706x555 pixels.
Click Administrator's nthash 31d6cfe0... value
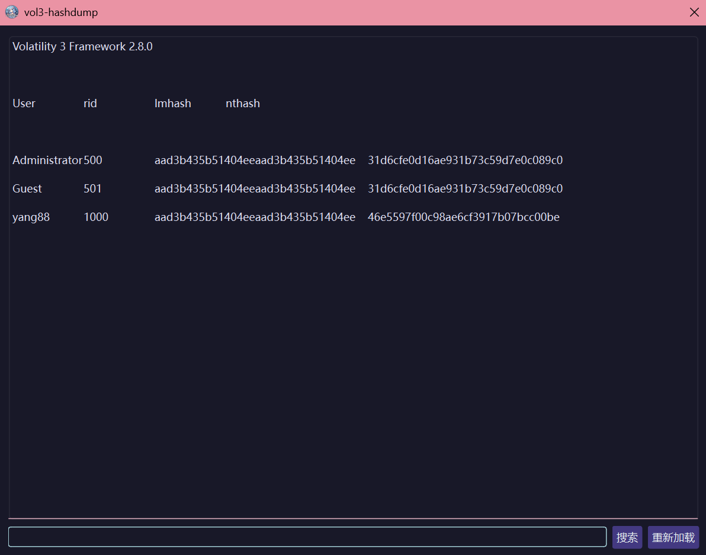(x=465, y=161)
